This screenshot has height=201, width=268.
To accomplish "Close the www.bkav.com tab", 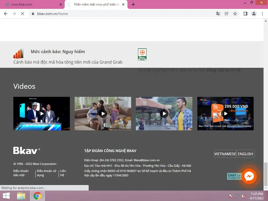I will [x=61, y=5].
